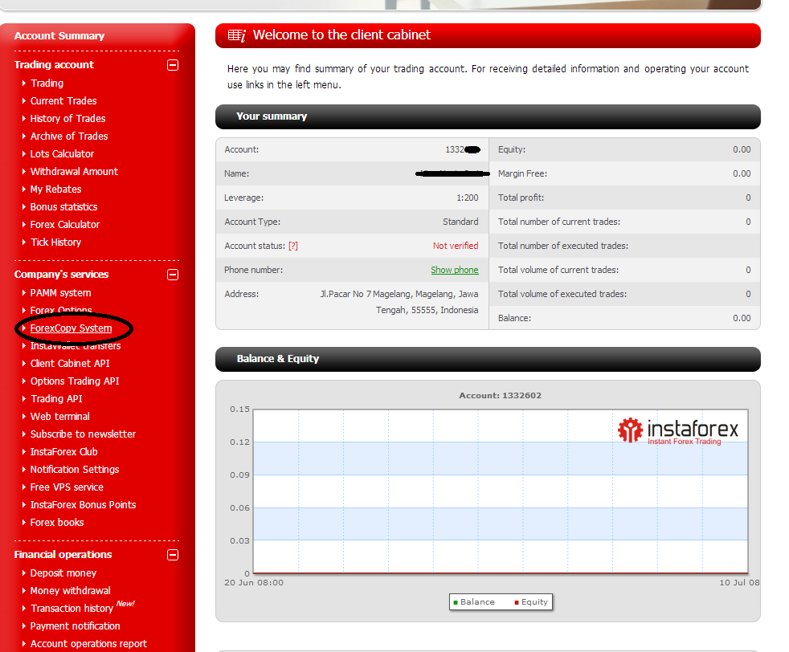Viewport: 789px width, 652px height.
Task: Open Payment notification
Action: pos(75,626)
